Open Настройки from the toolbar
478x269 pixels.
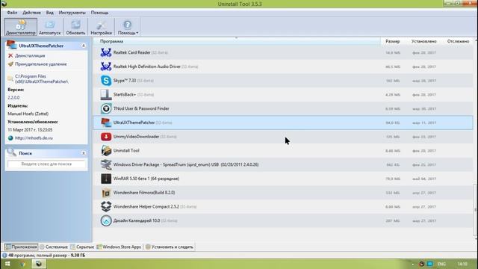tap(102, 27)
